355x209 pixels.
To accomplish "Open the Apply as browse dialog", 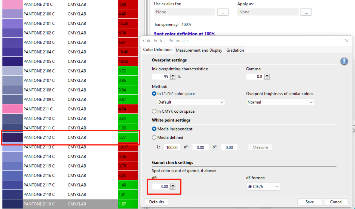I will [x=306, y=12].
